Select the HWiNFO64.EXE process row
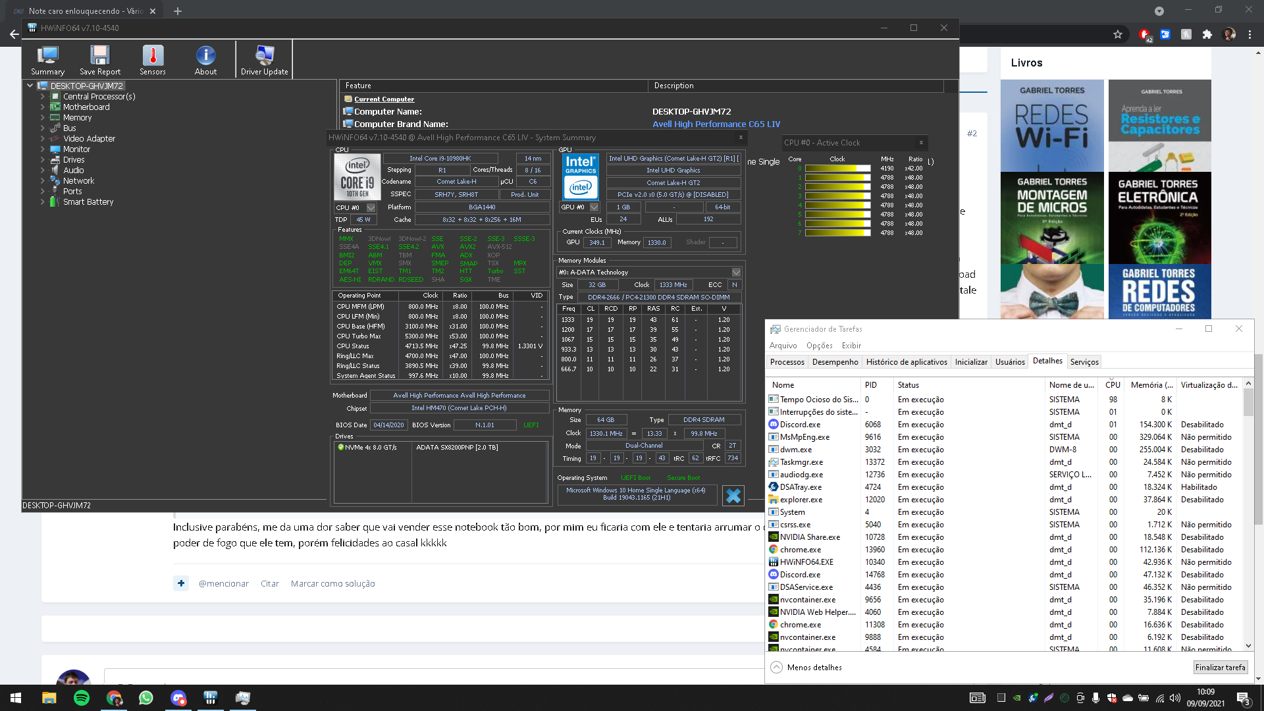 1004,562
